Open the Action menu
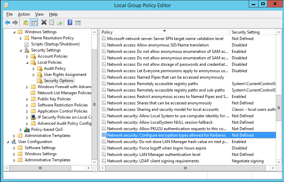Screen dimensions: 284x182 [24, 14]
